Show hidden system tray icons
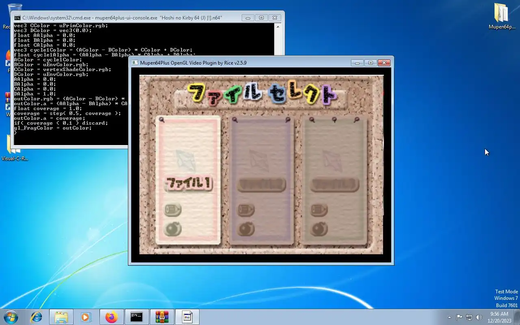 (449, 317)
